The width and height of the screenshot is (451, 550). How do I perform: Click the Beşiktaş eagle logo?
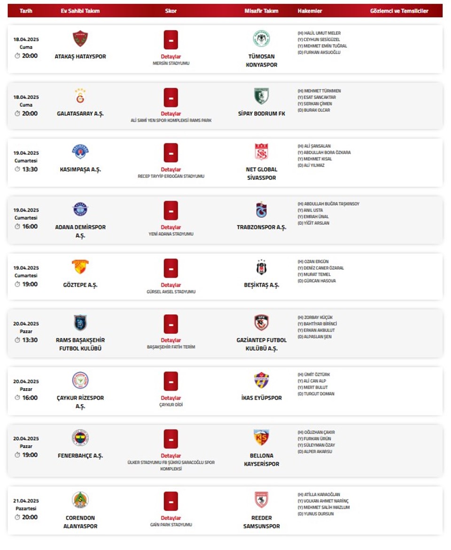coord(261,267)
